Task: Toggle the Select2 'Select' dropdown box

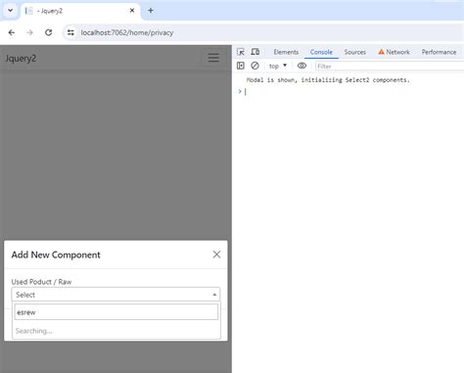Action: (116, 295)
